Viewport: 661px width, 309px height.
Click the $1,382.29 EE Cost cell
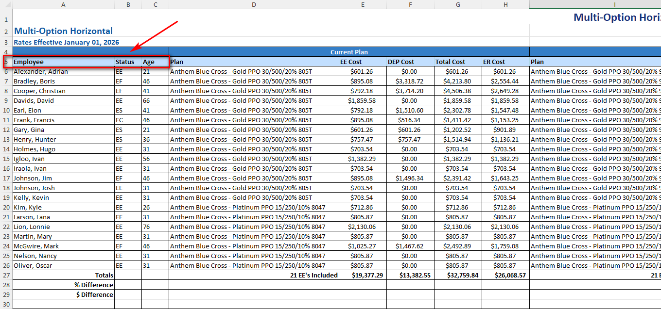pyautogui.click(x=363, y=159)
